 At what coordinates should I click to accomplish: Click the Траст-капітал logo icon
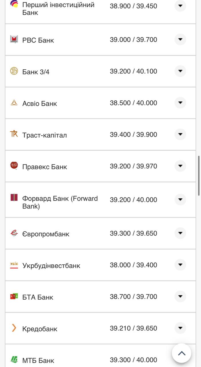click(x=14, y=134)
